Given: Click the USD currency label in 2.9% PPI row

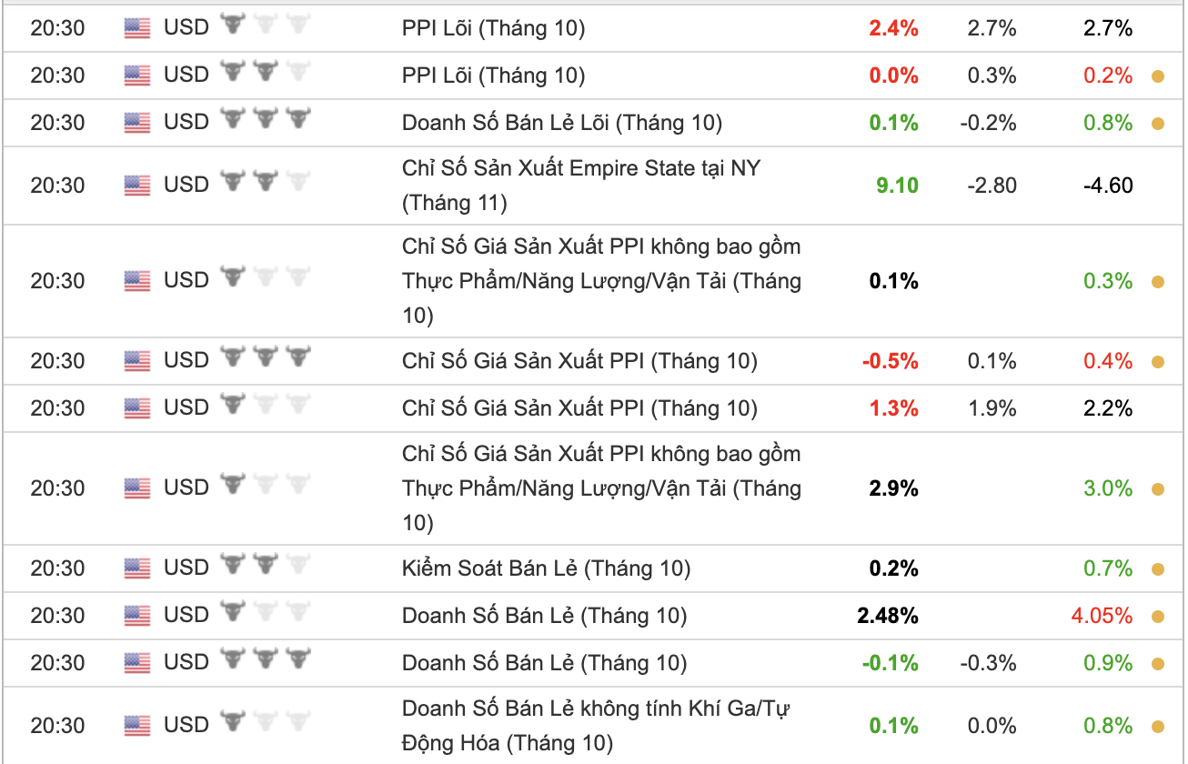Looking at the screenshot, I should click(186, 488).
